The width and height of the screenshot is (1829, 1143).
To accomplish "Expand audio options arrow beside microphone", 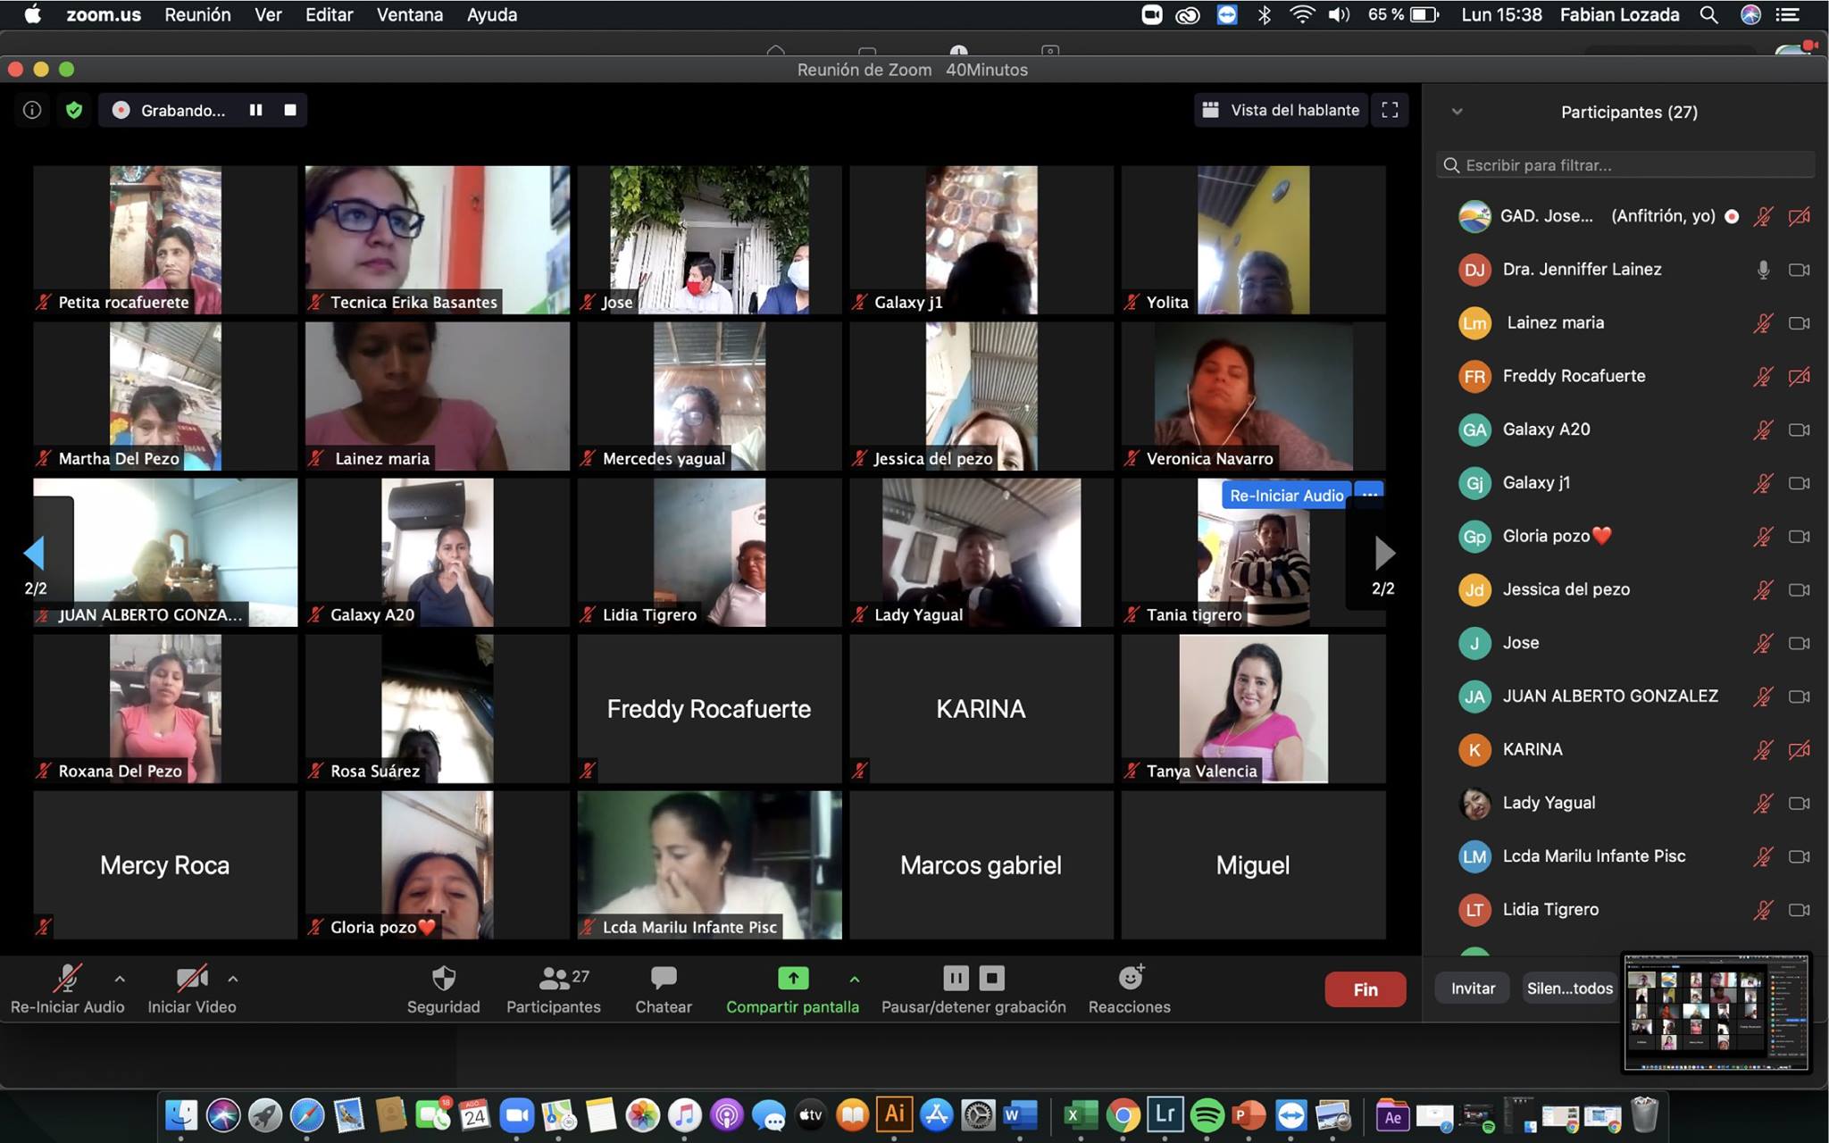I will coord(120,980).
